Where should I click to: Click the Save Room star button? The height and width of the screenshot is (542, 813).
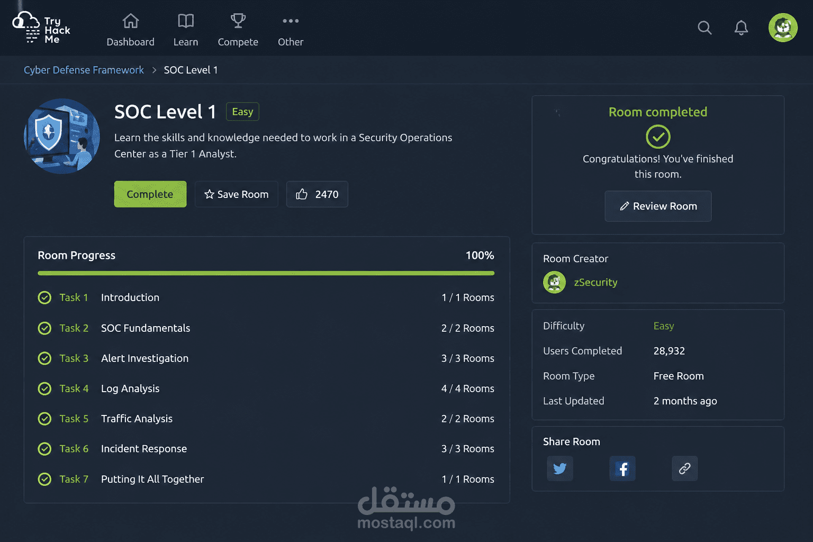click(x=237, y=194)
